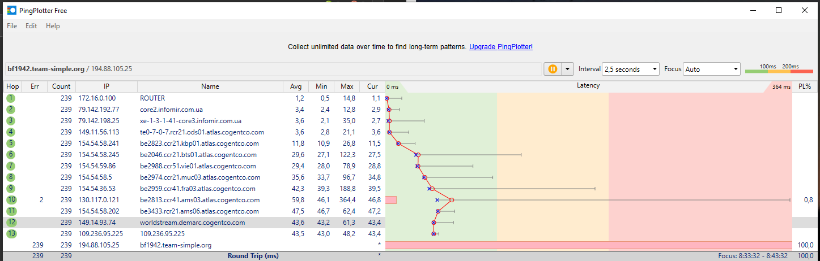Pause the trace with the orange button
Viewport: 820px width, 261px height.
click(x=552, y=69)
